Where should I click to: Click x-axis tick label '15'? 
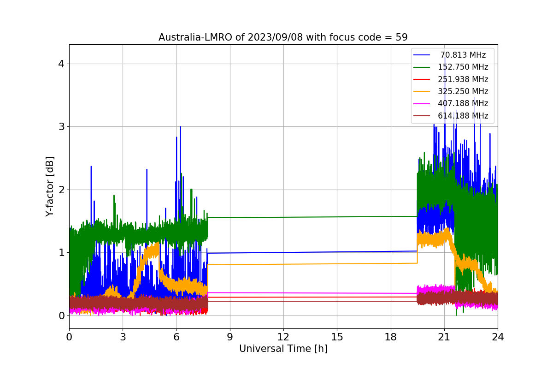click(x=337, y=337)
